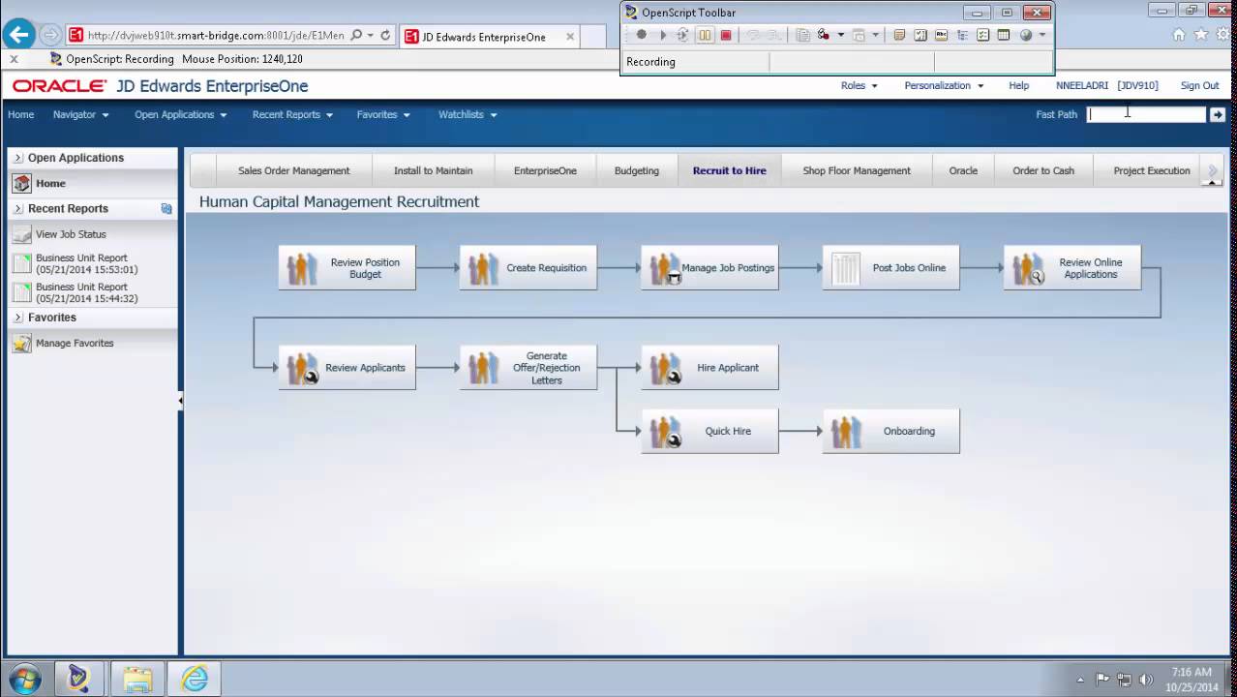The height and width of the screenshot is (697, 1237).
Task: Select the Project Execution tab
Action: (x=1152, y=170)
